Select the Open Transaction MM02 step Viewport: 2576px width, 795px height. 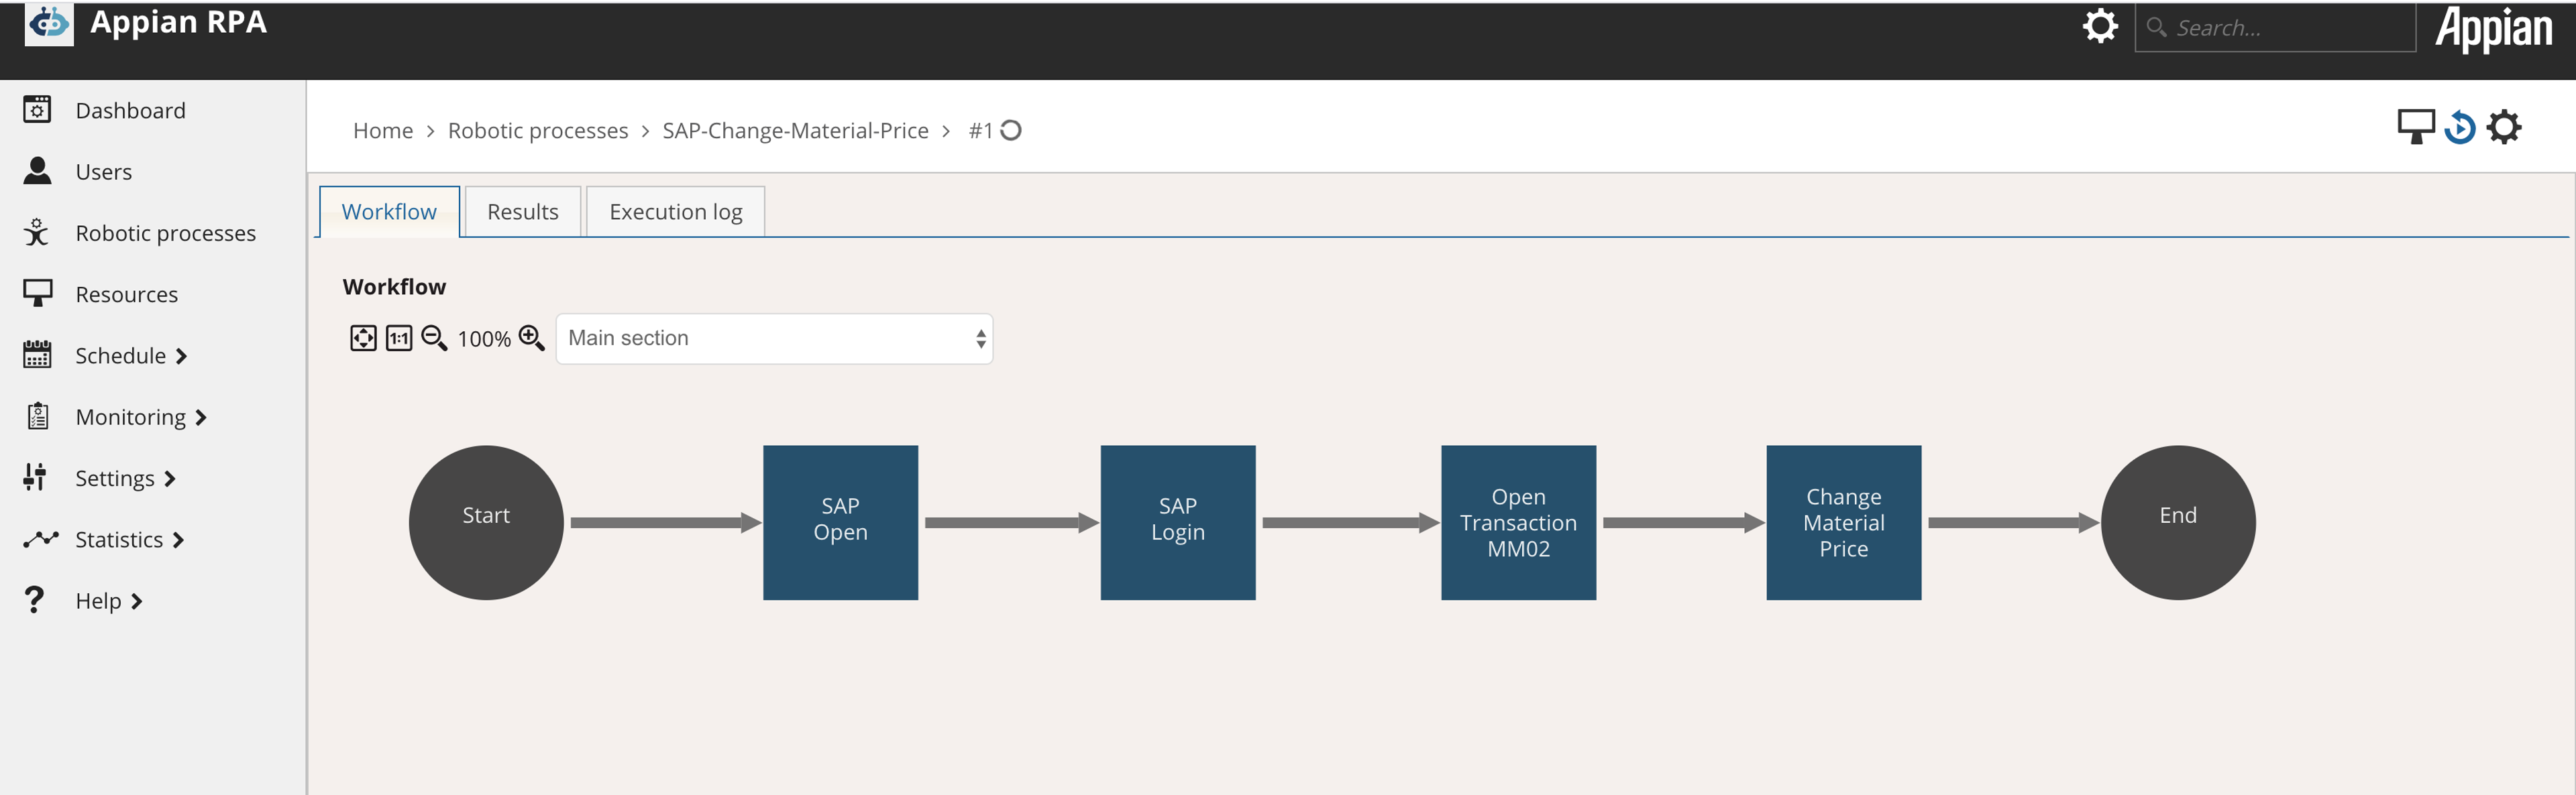1518,522
